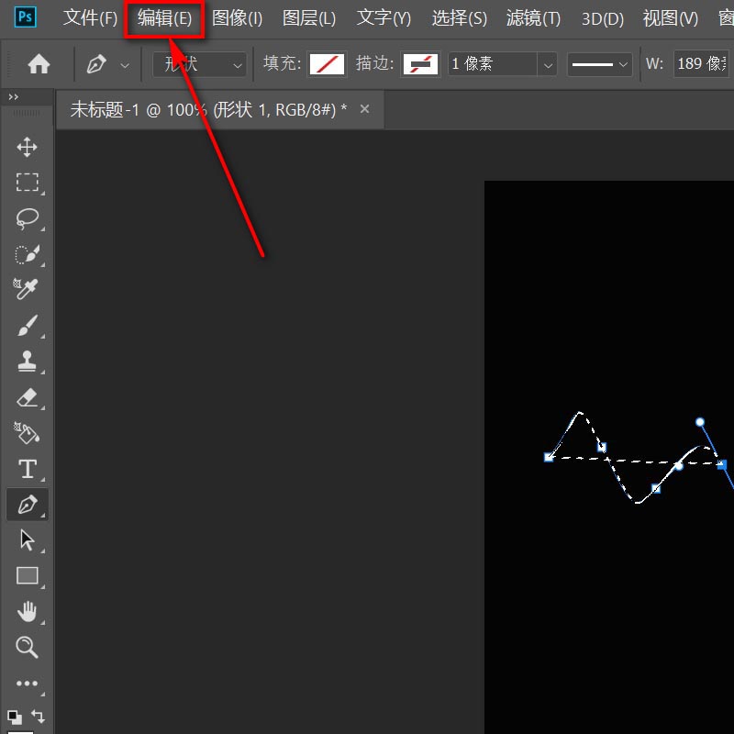
Task: Open the 3D(D) menu
Action: coord(603,18)
